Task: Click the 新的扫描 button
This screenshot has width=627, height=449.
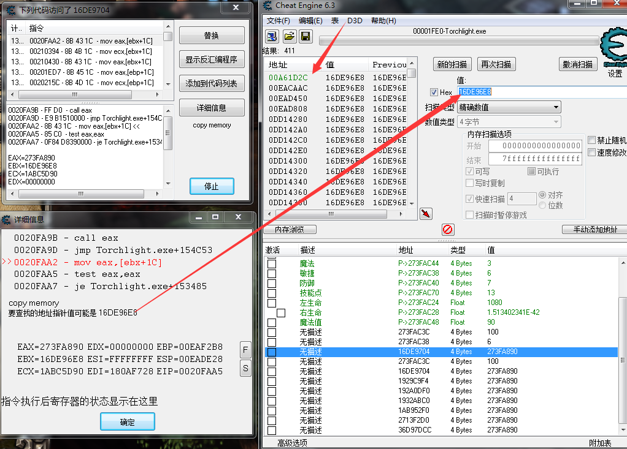Action: pos(452,64)
